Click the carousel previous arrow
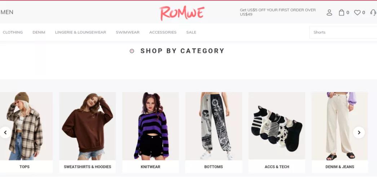 click(5, 132)
